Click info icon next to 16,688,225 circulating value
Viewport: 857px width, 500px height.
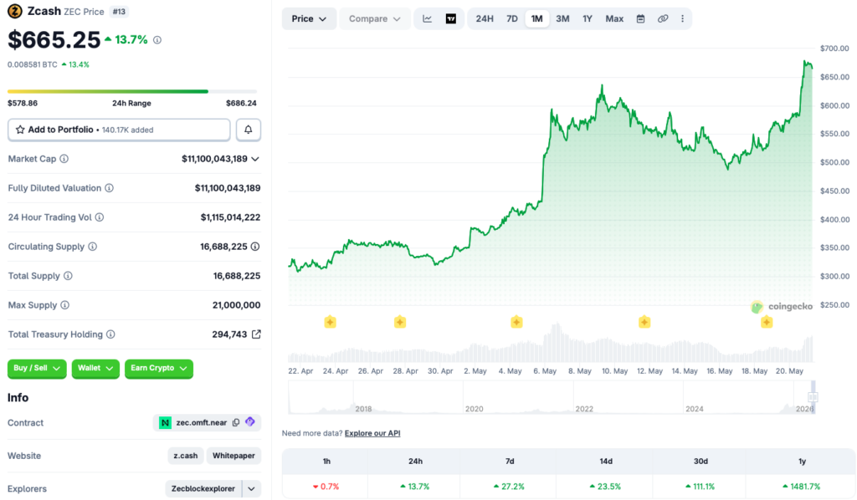click(x=255, y=247)
